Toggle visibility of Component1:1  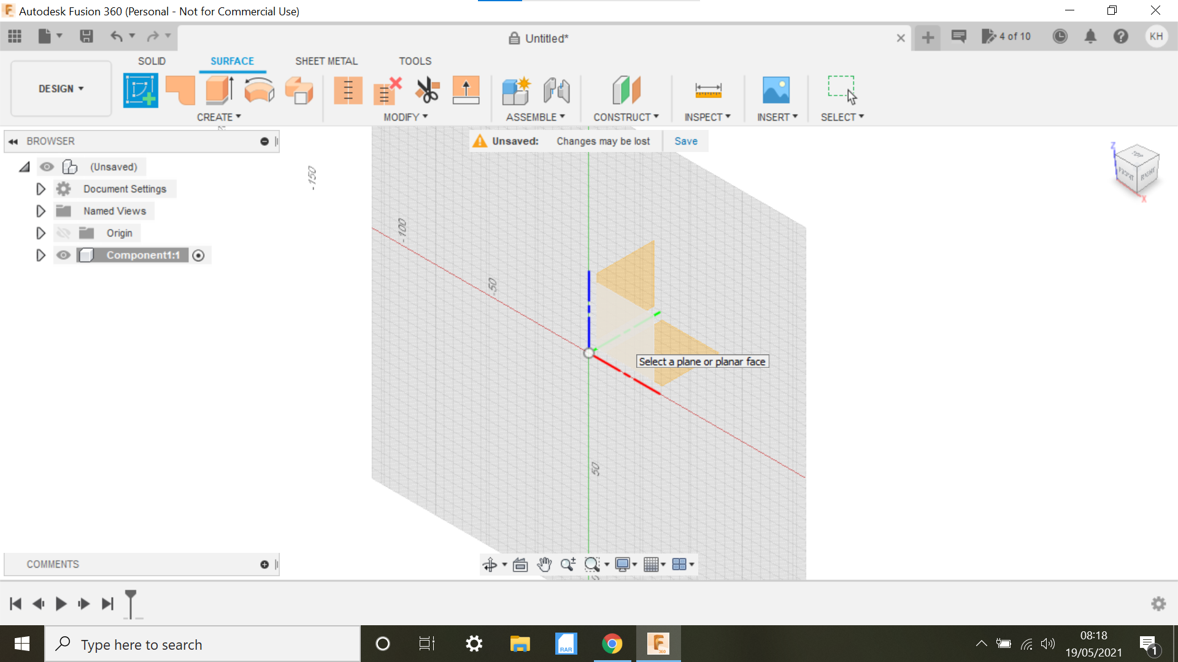[x=63, y=254]
